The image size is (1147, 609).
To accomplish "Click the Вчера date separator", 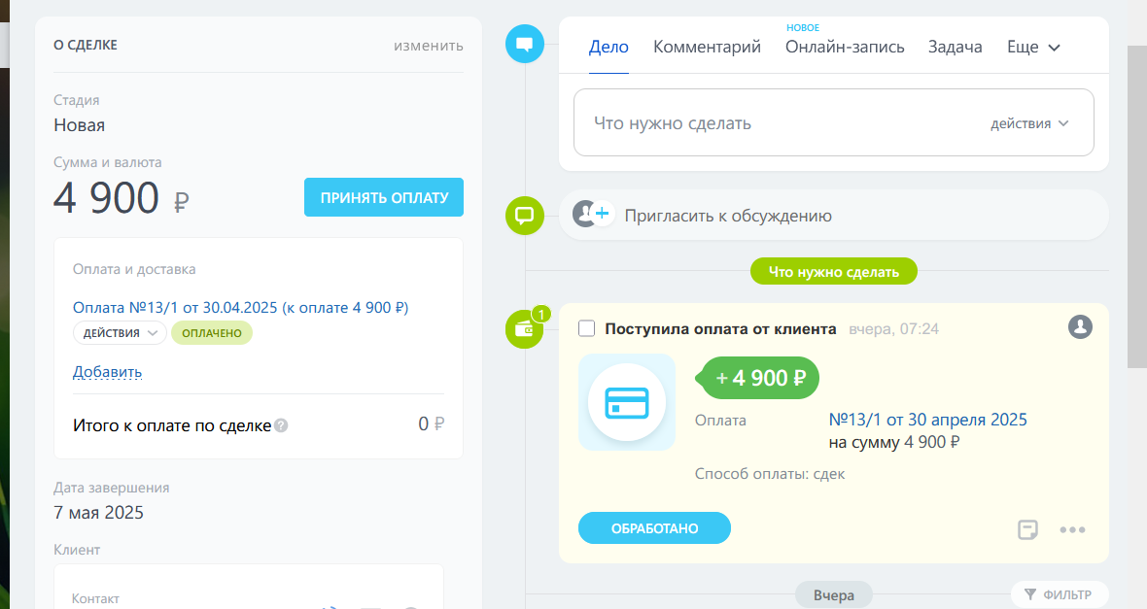I will (x=834, y=595).
